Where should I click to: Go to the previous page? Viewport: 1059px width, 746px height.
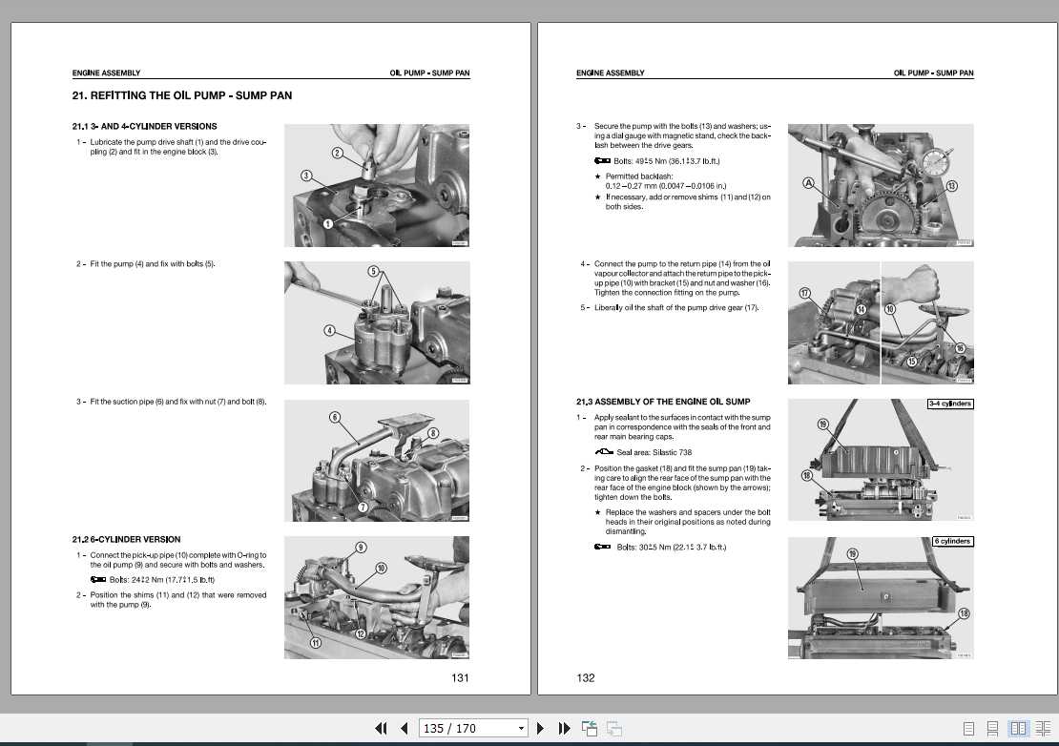pos(403,727)
